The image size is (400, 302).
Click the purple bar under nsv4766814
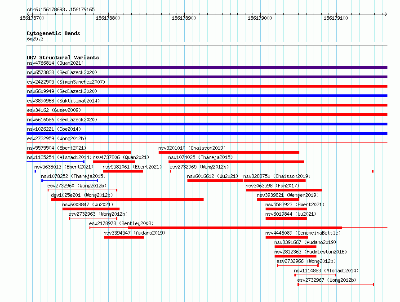pos(207,67)
